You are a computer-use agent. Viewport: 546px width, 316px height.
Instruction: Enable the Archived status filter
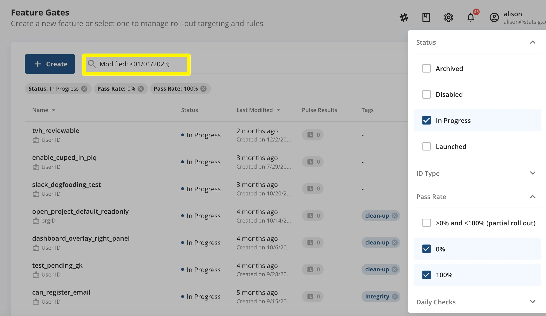[x=427, y=68]
